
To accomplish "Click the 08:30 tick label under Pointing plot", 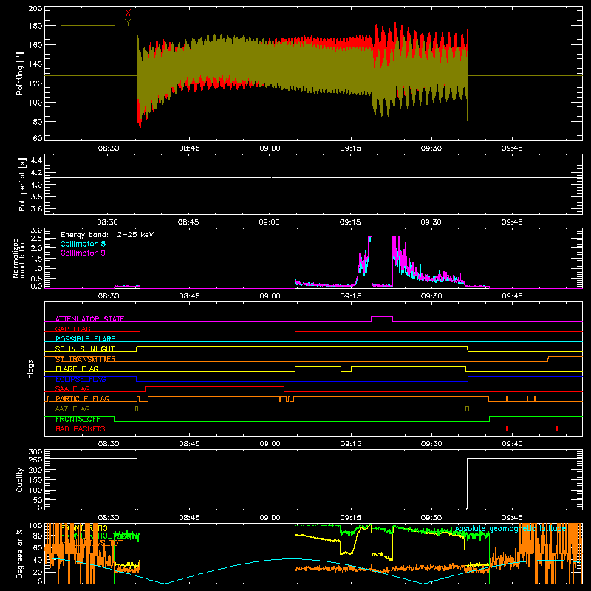I will click(x=109, y=148).
